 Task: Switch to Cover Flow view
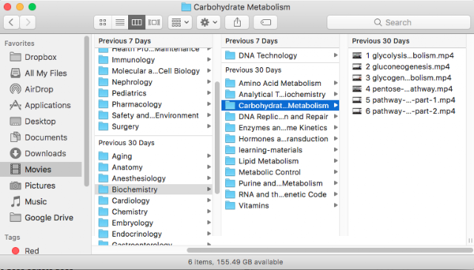(154, 22)
